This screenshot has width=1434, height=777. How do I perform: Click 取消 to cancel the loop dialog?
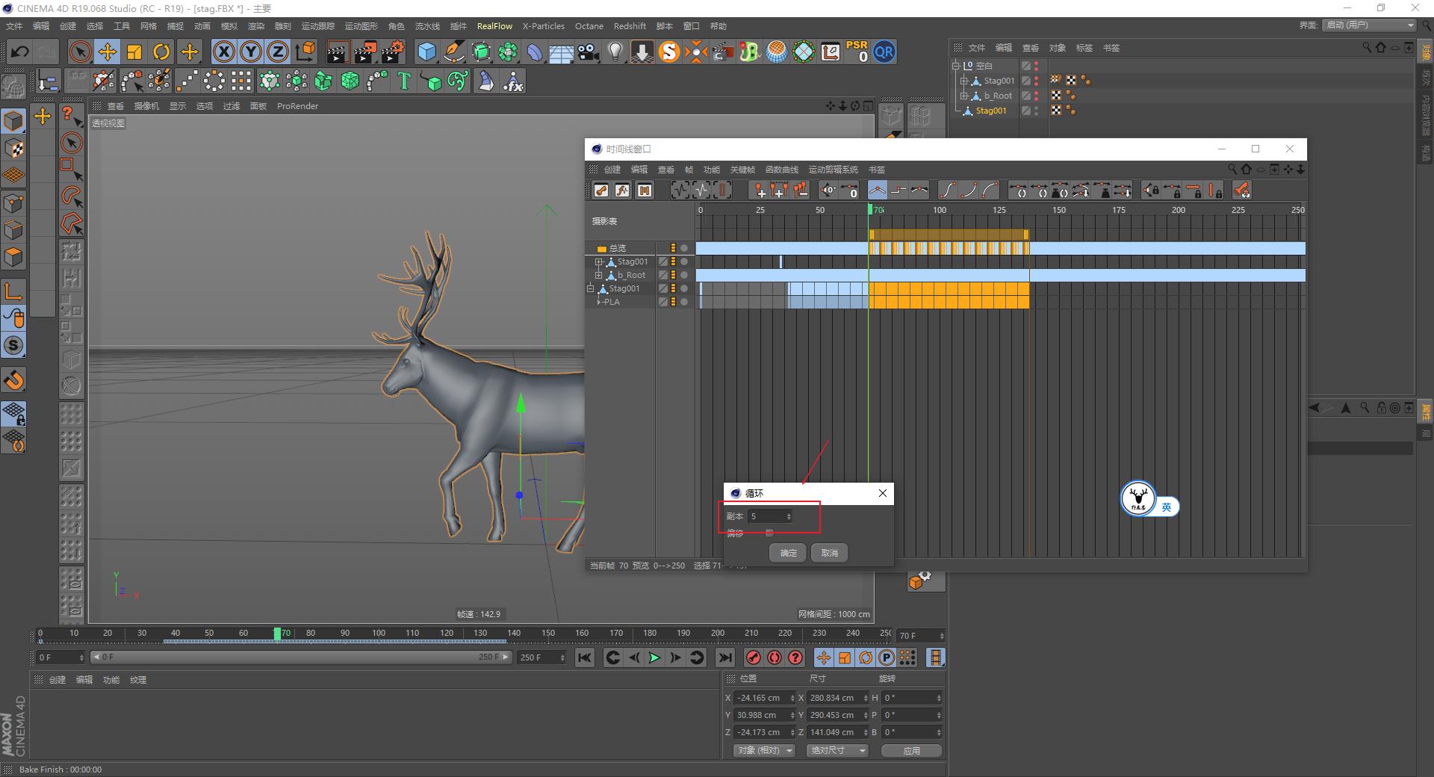click(829, 553)
